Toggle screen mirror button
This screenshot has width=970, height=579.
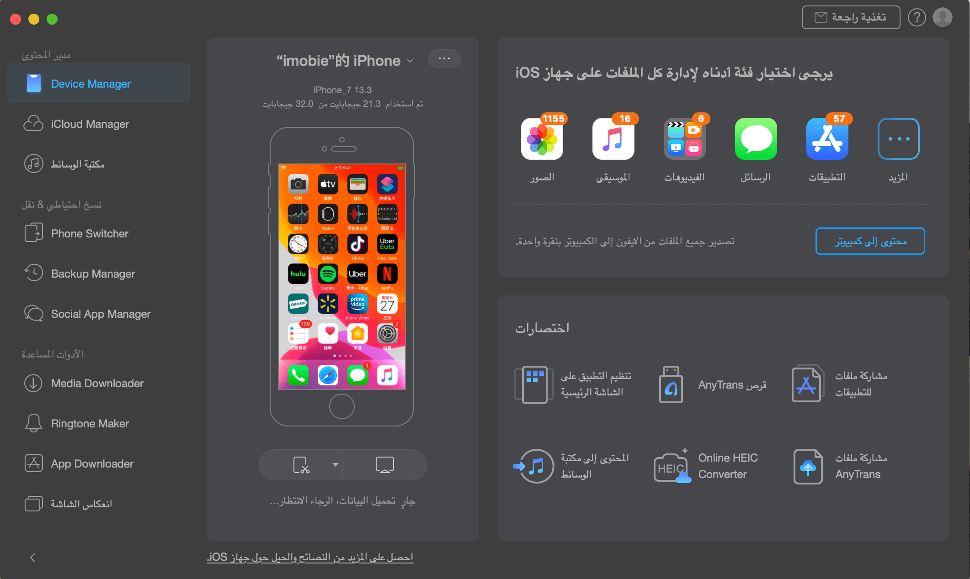pyautogui.click(x=384, y=466)
